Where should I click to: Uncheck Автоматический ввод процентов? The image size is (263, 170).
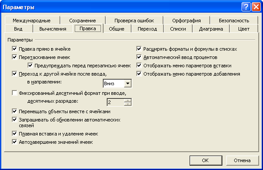[139, 57]
